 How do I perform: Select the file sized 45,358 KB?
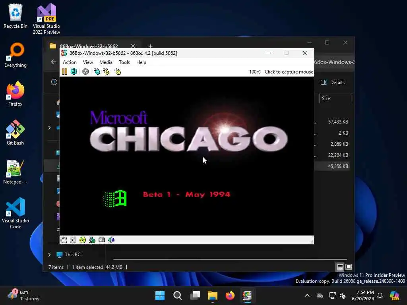338,166
